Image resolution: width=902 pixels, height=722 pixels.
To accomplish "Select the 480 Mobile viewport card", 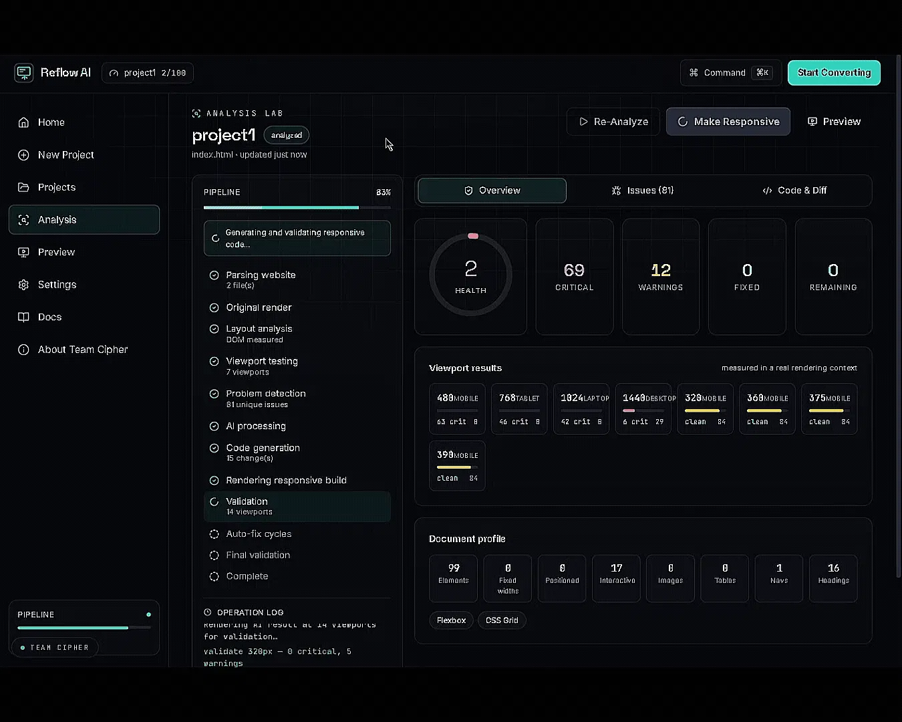I will point(457,409).
